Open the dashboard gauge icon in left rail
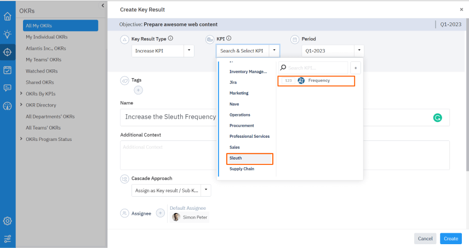The image size is (469, 248). click(8, 106)
